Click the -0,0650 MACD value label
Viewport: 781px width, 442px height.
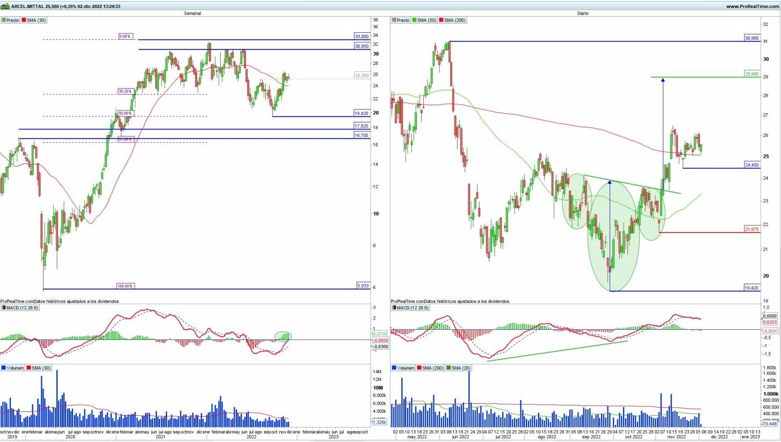click(380, 340)
